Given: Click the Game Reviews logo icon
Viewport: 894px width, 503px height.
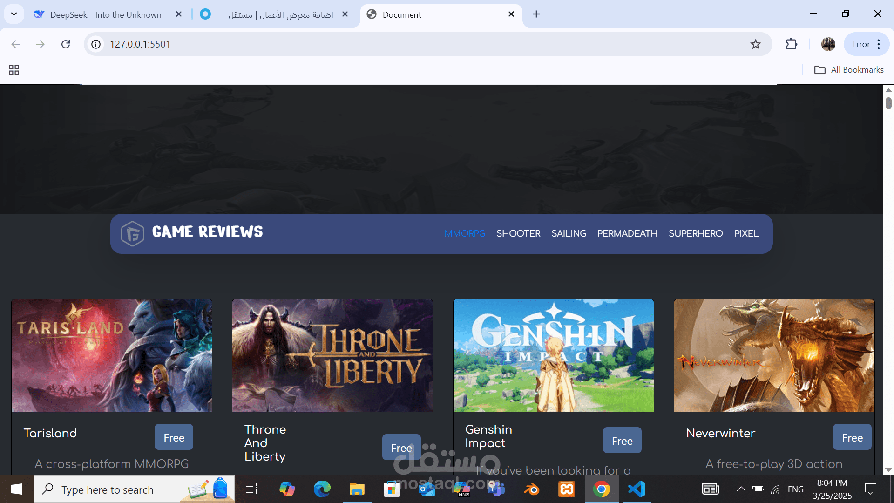Looking at the screenshot, I should click(x=132, y=233).
